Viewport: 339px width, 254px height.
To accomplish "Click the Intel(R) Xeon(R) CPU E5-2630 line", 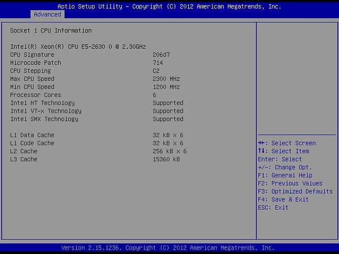I will [x=78, y=47].
